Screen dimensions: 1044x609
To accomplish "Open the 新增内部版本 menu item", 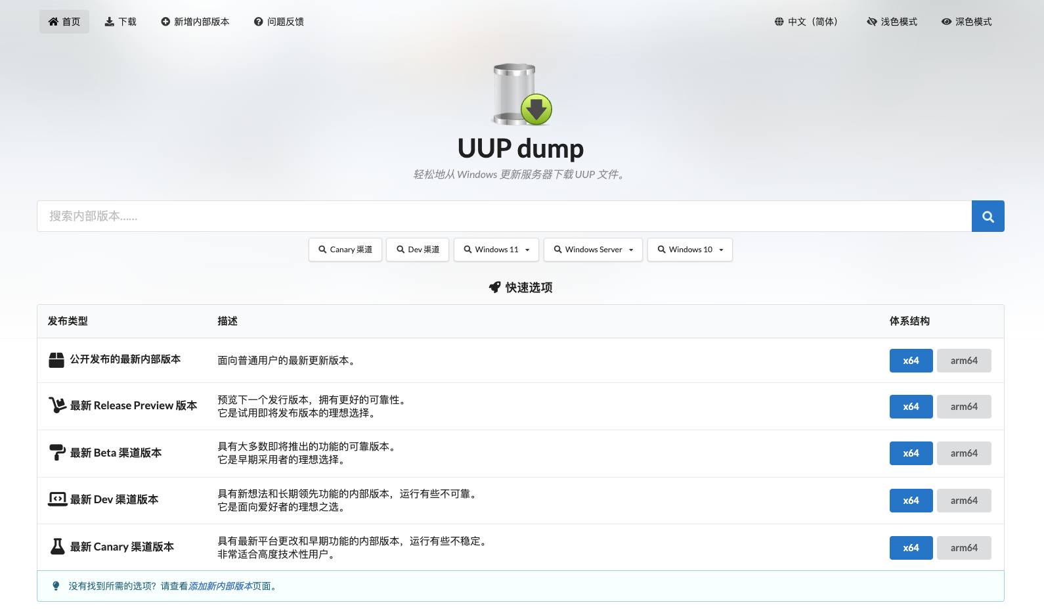I will pyautogui.click(x=195, y=22).
